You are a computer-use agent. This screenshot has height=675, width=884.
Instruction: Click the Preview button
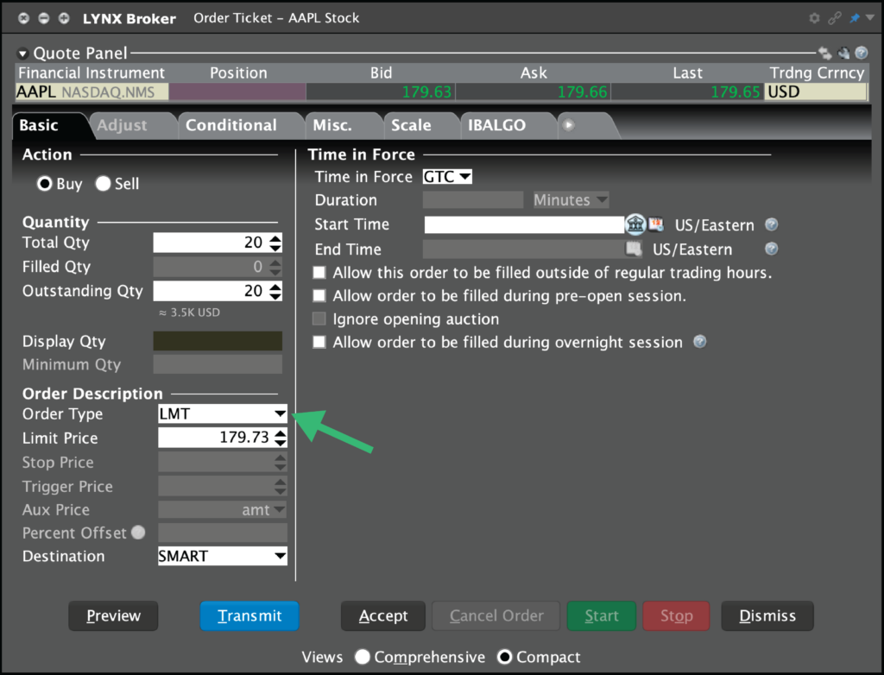pyautogui.click(x=113, y=615)
